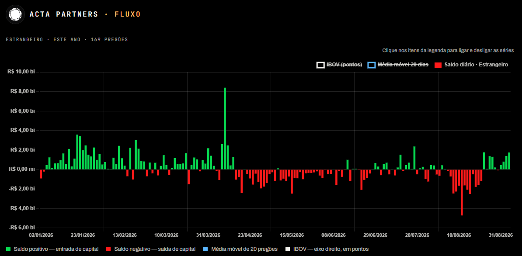Click the date label 15/05/2026
Screen dimensions: 522x256
292,235
